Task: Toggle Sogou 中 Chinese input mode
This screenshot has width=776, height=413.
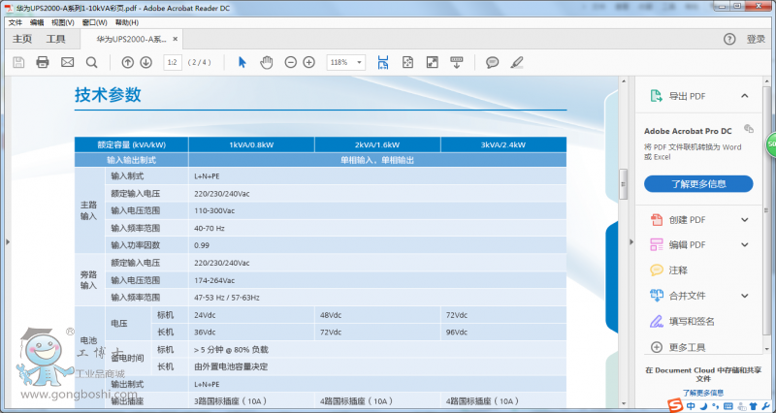Action: [x=691, y=406]
